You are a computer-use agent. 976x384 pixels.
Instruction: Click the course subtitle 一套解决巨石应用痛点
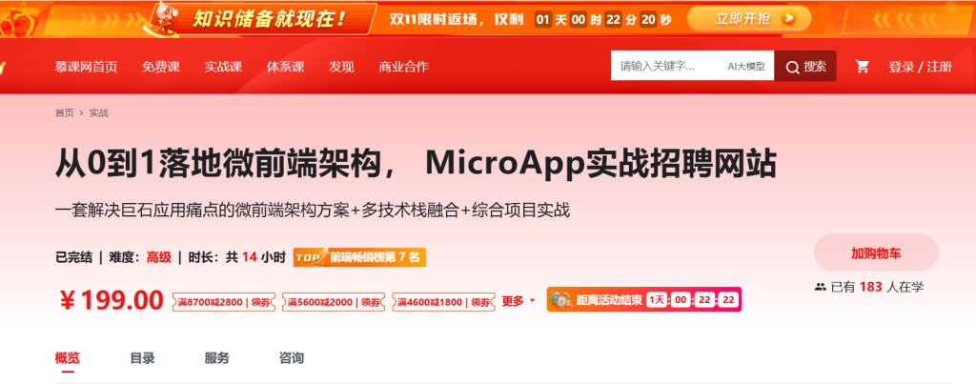(313, 211)
